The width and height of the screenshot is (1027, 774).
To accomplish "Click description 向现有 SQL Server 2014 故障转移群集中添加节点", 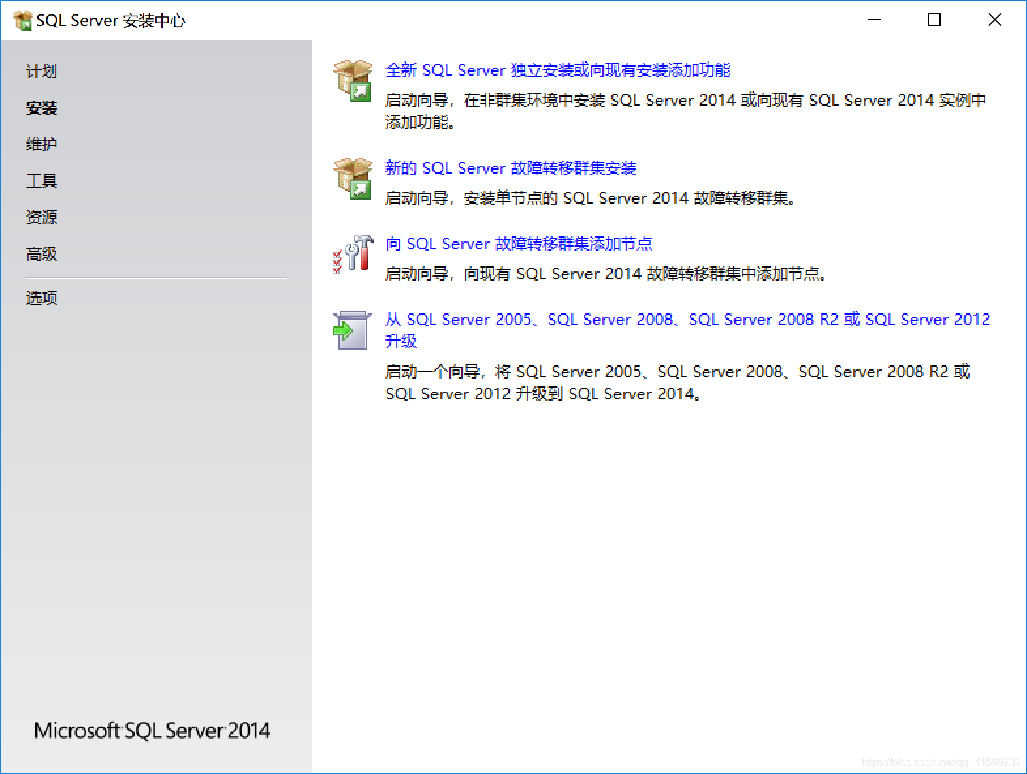I will point(606,274).
